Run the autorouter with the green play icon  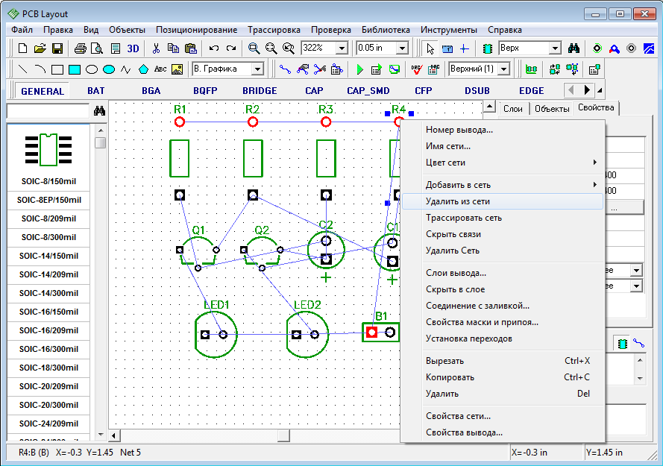click(x=359, y=69)
